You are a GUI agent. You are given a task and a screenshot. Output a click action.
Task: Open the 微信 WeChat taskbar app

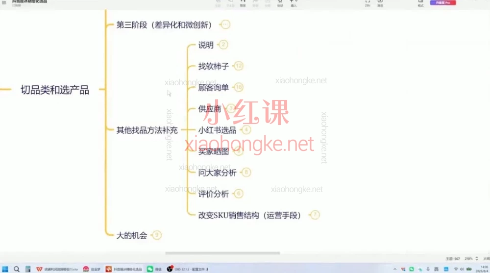pos(154,269)
